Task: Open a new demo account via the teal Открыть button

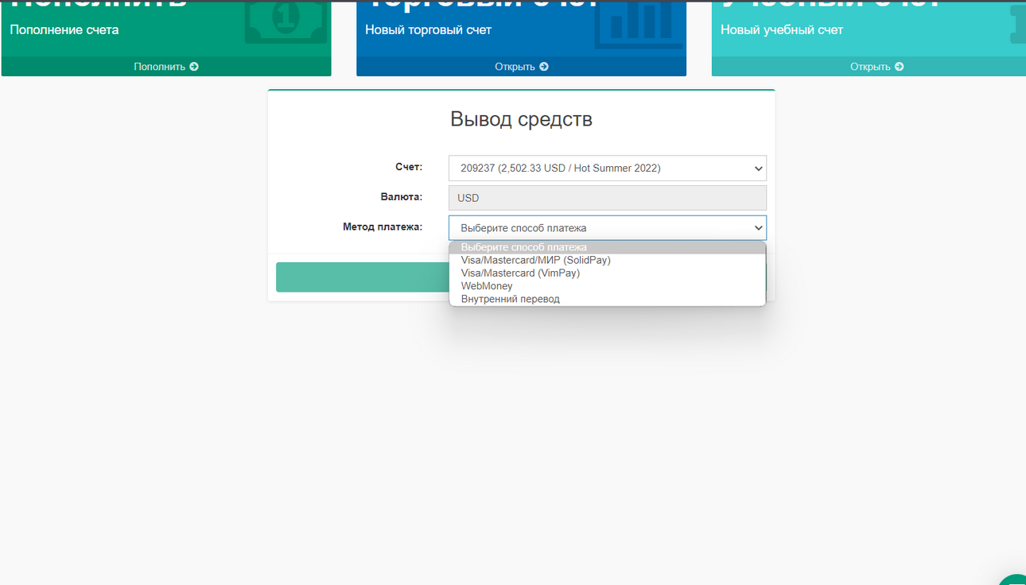Action: point(869,67)
